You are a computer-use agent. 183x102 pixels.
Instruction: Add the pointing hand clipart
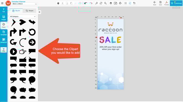[23, 51]
